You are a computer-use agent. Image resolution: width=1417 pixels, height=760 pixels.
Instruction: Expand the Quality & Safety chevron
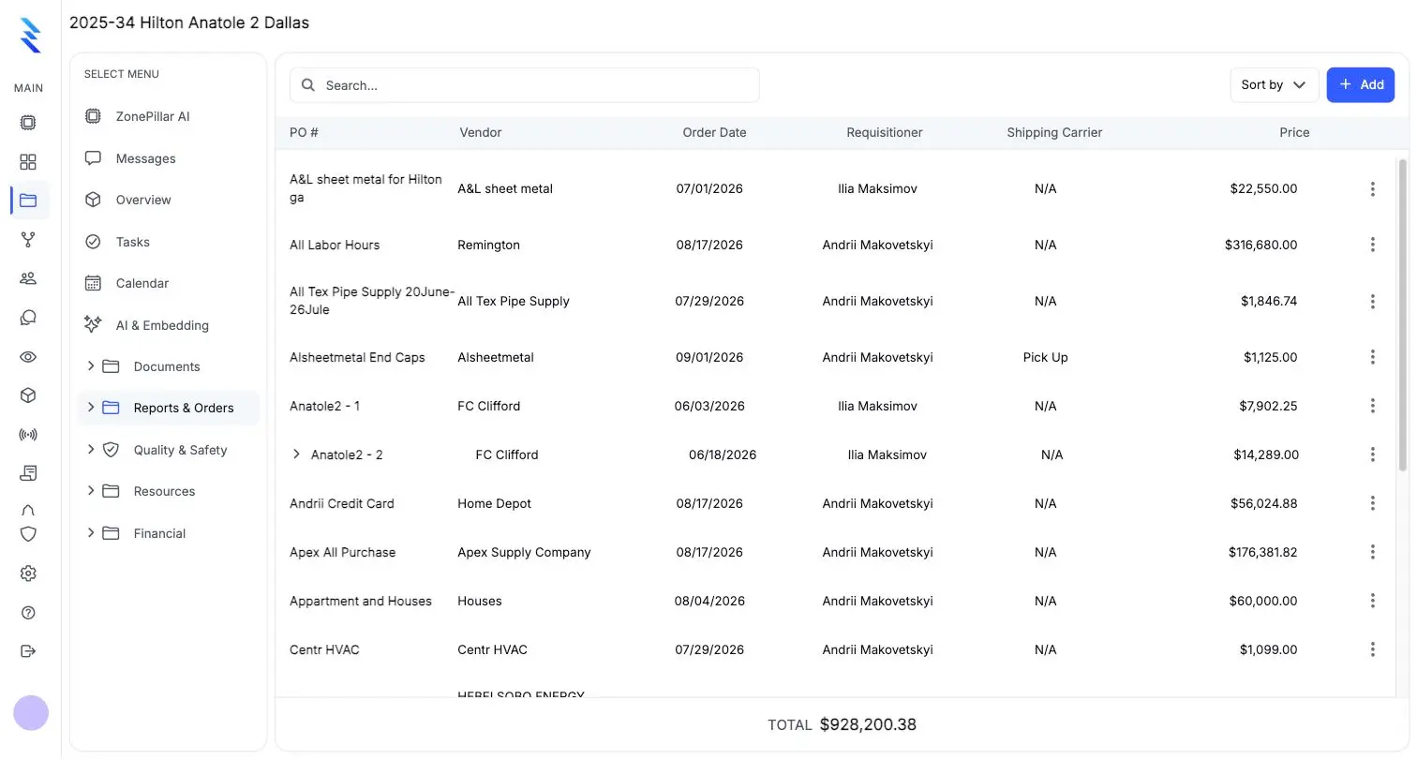coord(91,450)
